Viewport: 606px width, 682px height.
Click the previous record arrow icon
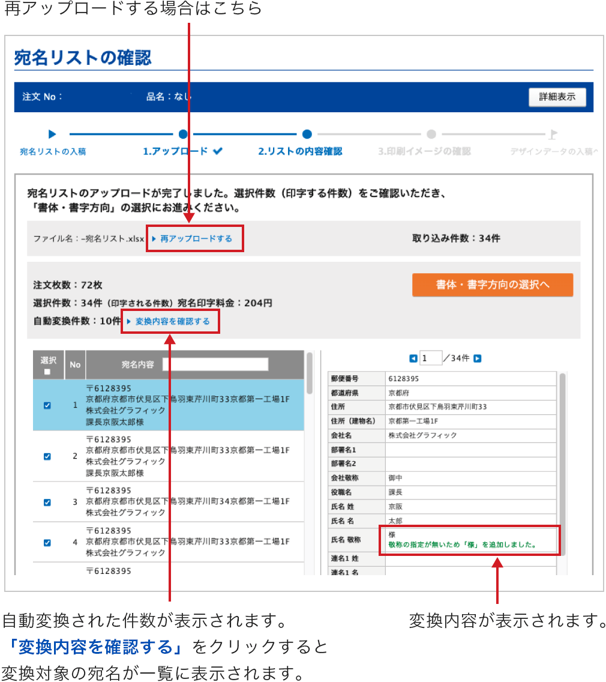[x=413, y=358]
